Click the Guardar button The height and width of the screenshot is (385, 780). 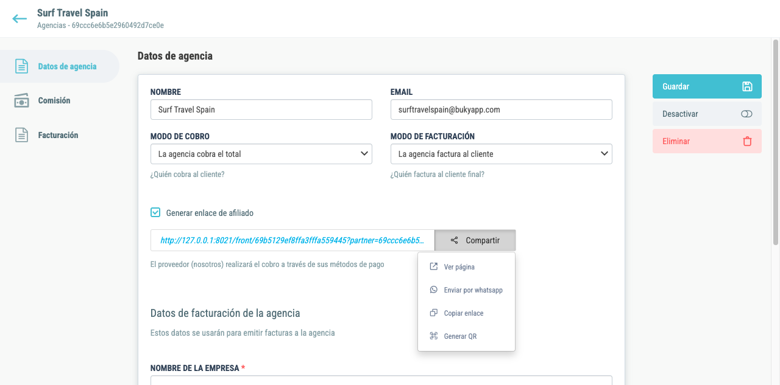coord(707,86)
